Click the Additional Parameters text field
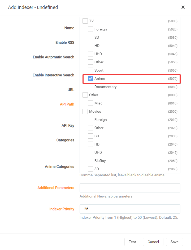191x250 pixels. coord(130,188)
